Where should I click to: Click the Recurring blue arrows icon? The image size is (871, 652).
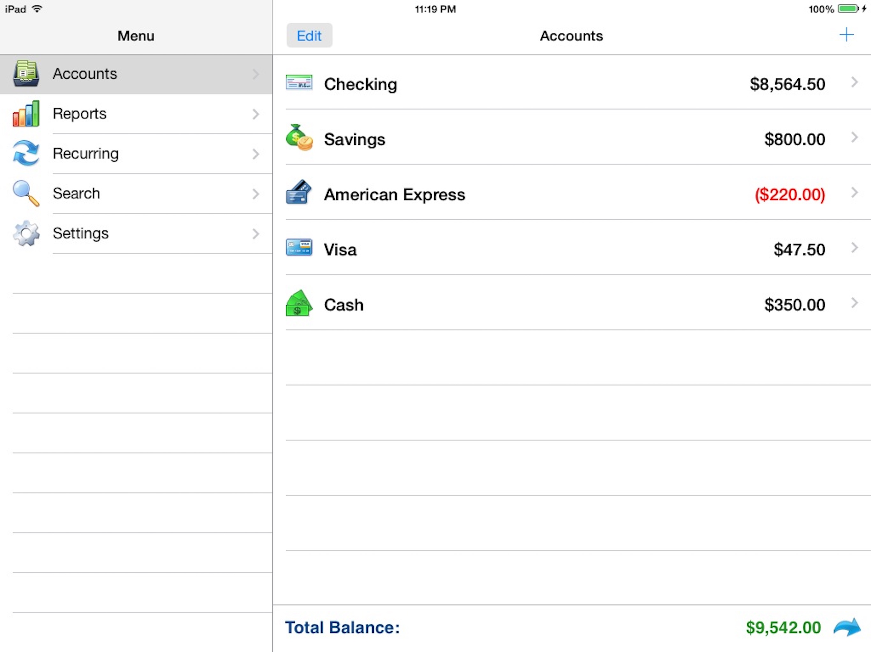click(x=26, y=154)
